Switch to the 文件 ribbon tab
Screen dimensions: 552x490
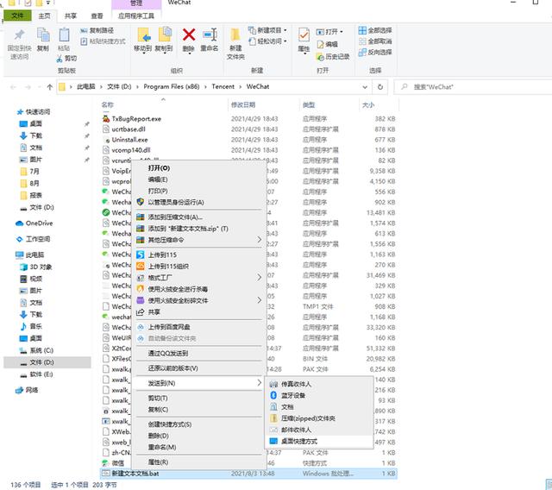(x=17, y=16)
